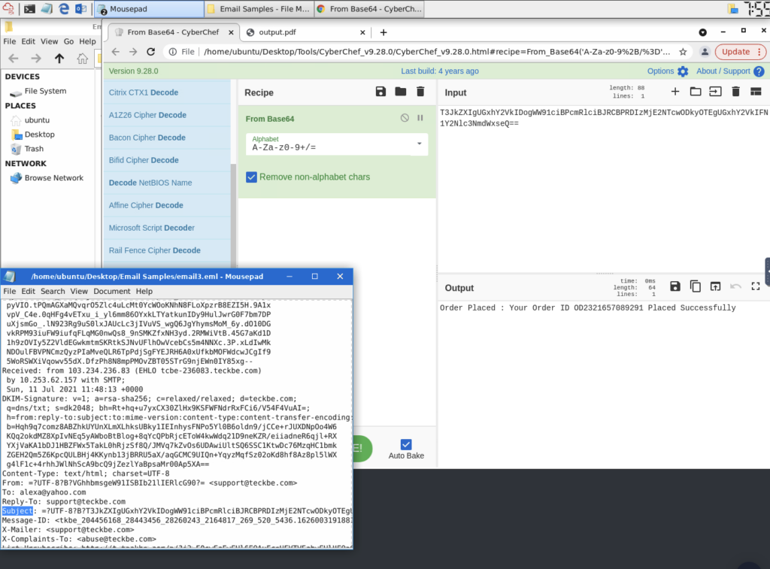Load a recipe using folder icon
770x569 pixels.
(401, 92)
